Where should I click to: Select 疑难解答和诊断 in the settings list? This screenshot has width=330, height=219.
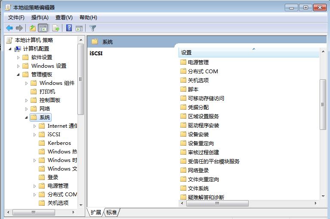point(206,197)
